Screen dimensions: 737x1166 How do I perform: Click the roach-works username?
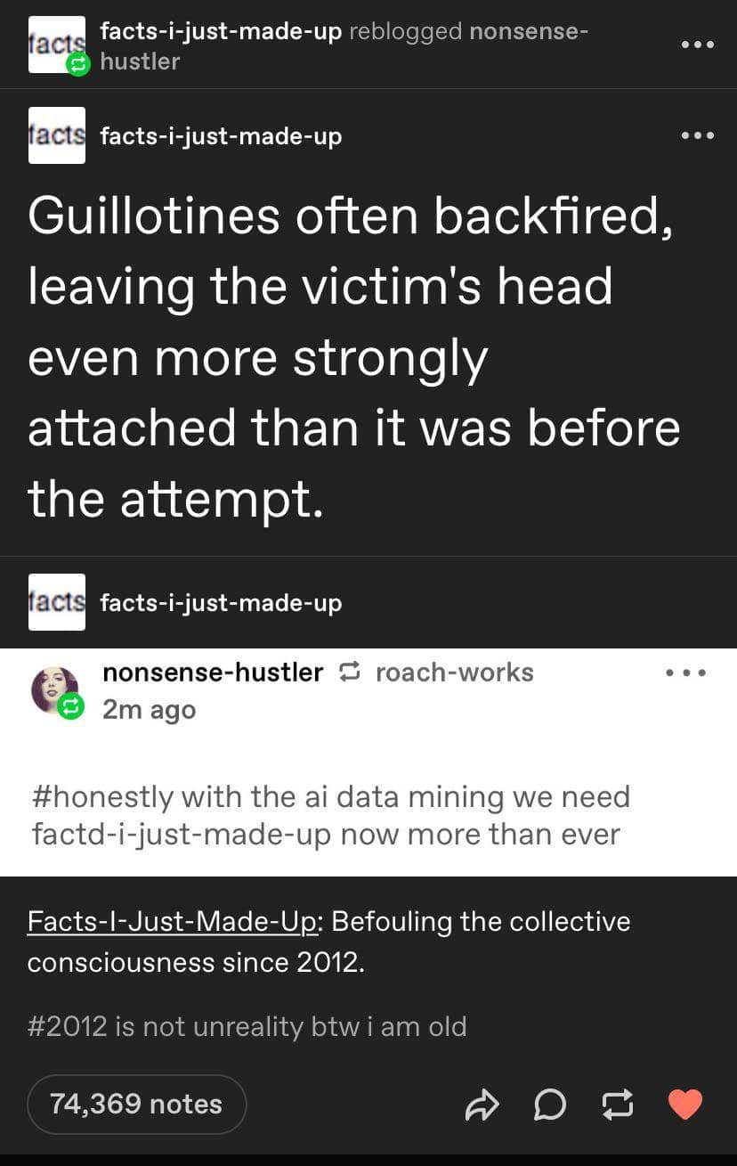pyautogui.click(x=456, y=673)
